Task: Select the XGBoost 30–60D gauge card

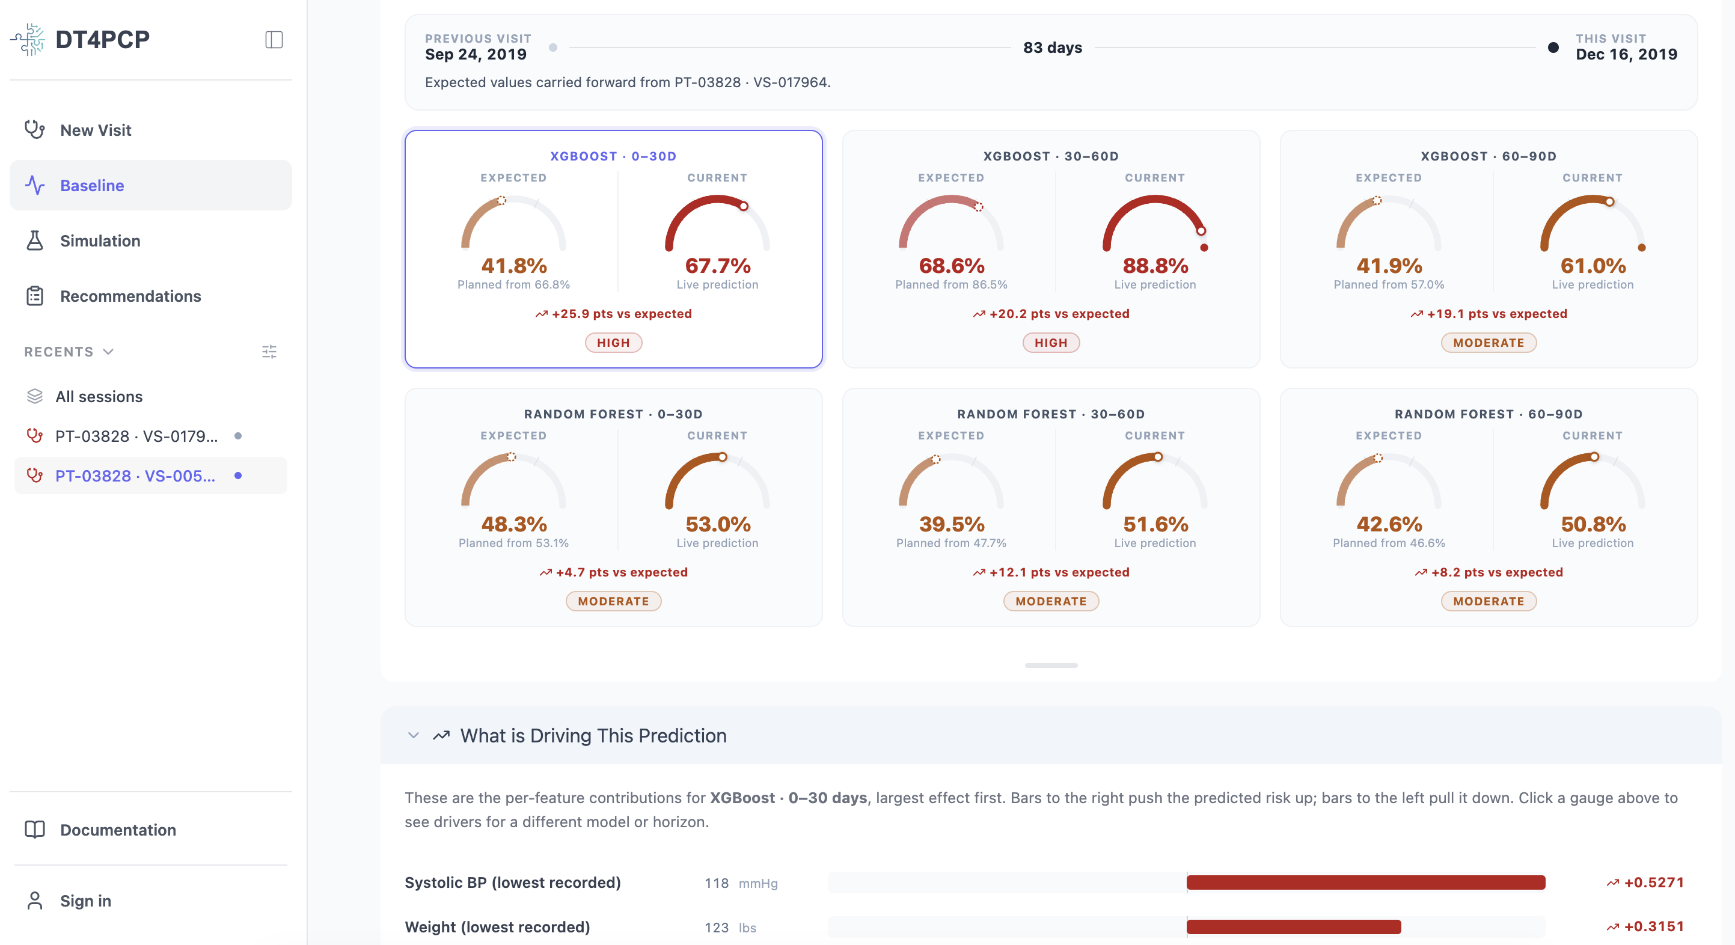Action: tap(1051, 249)
